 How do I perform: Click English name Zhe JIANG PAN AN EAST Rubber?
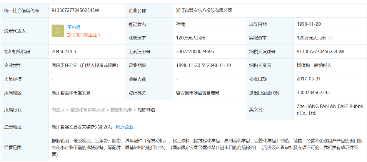(330, 110)
